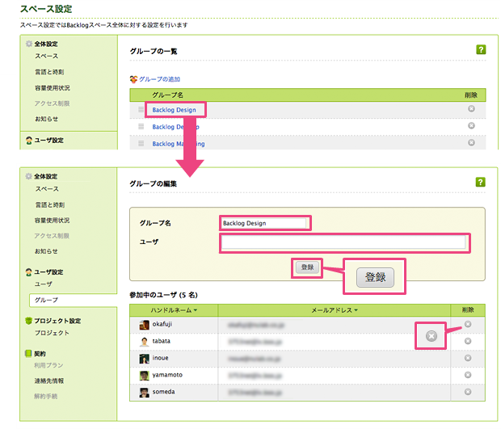Focus the グループ名 field containing Backlog Design
This screenshot has height=429, width=501.
[263, 223]
